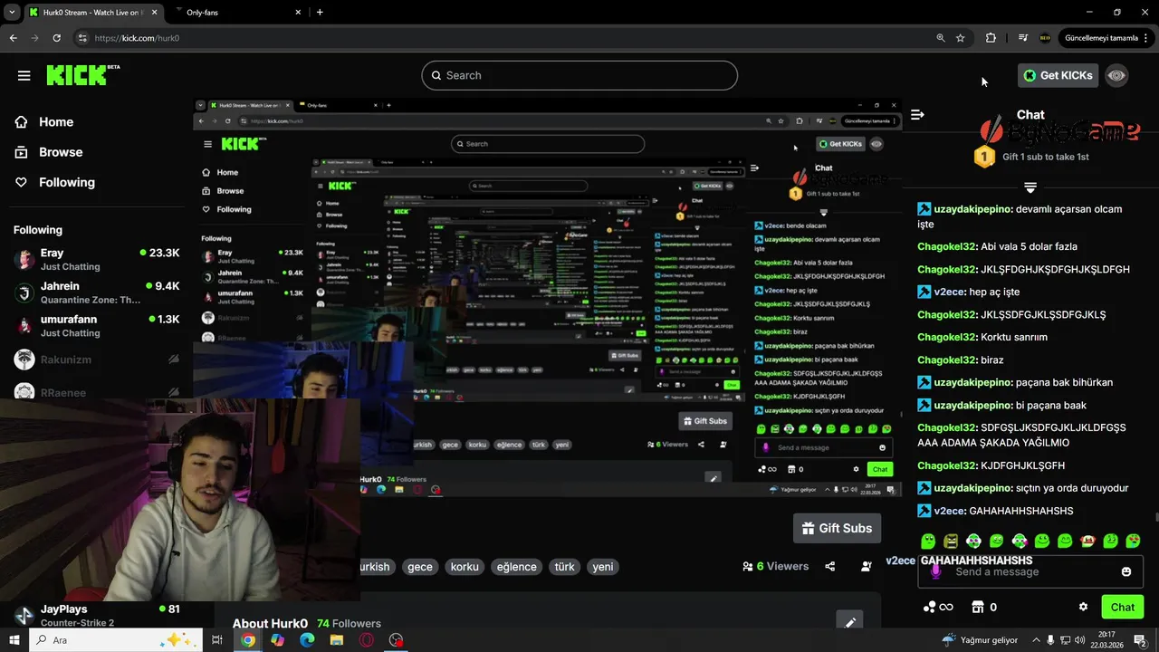Open the profile avatar next to Get KICKs
The height and width of the screenshot is (652, 1159).
pos(1116,75)
